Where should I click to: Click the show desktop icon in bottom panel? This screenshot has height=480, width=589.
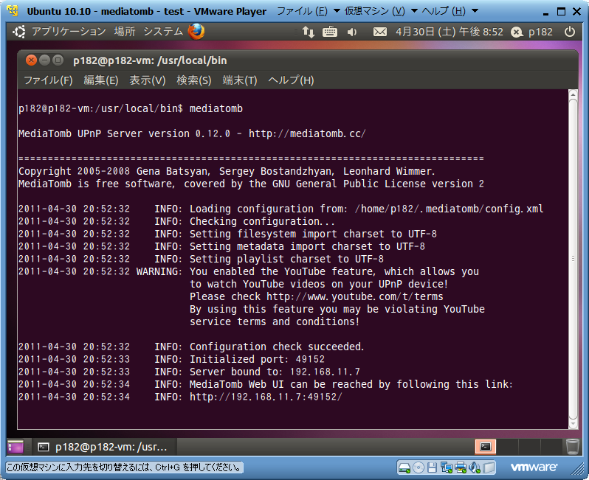tap(15, 447)
